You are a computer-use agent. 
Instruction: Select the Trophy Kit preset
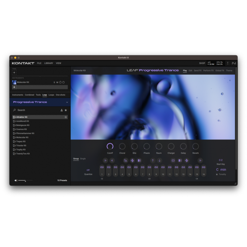pos(40,150)
